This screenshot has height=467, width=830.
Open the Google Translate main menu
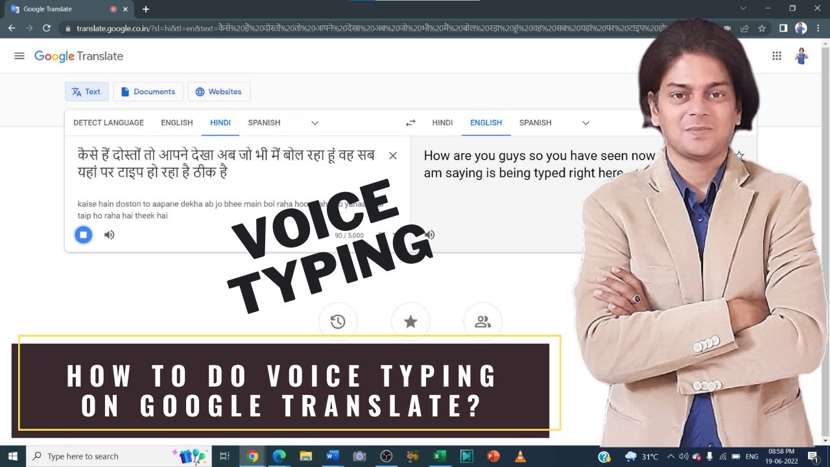[19, 56]
